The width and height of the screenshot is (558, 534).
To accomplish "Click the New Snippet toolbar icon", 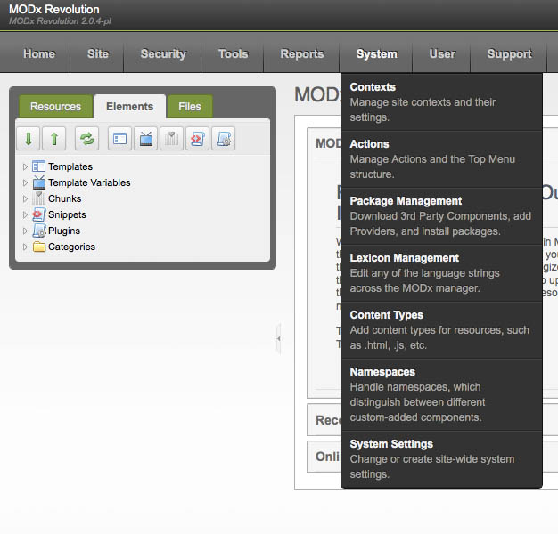I will (x=198, y=139).
